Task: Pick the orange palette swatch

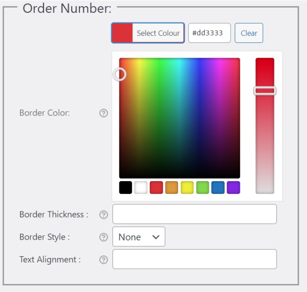Action: coord(172,187)
